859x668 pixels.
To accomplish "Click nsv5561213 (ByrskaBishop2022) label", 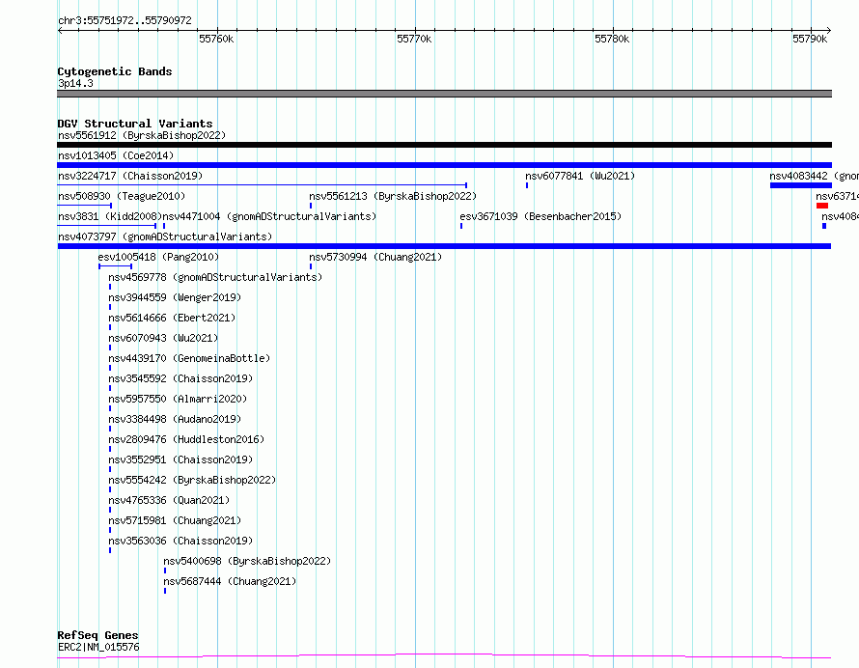I will 393,196.
